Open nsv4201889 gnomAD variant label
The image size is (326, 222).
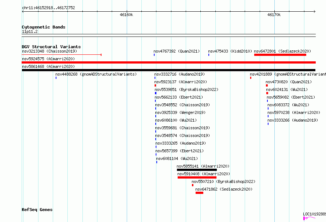pyautogui.click(x=288, y=74)
